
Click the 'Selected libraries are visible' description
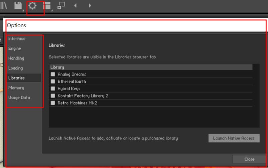[102, 57]
